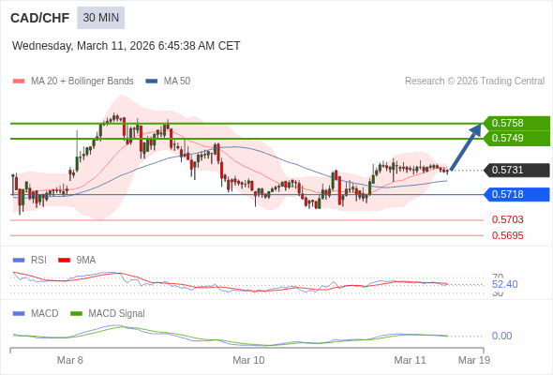Click the 0.5749 green resistance label

pos(516,138)
